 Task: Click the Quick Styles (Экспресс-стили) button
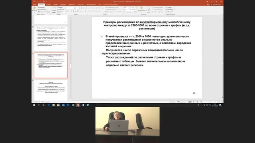pos(149,10)
